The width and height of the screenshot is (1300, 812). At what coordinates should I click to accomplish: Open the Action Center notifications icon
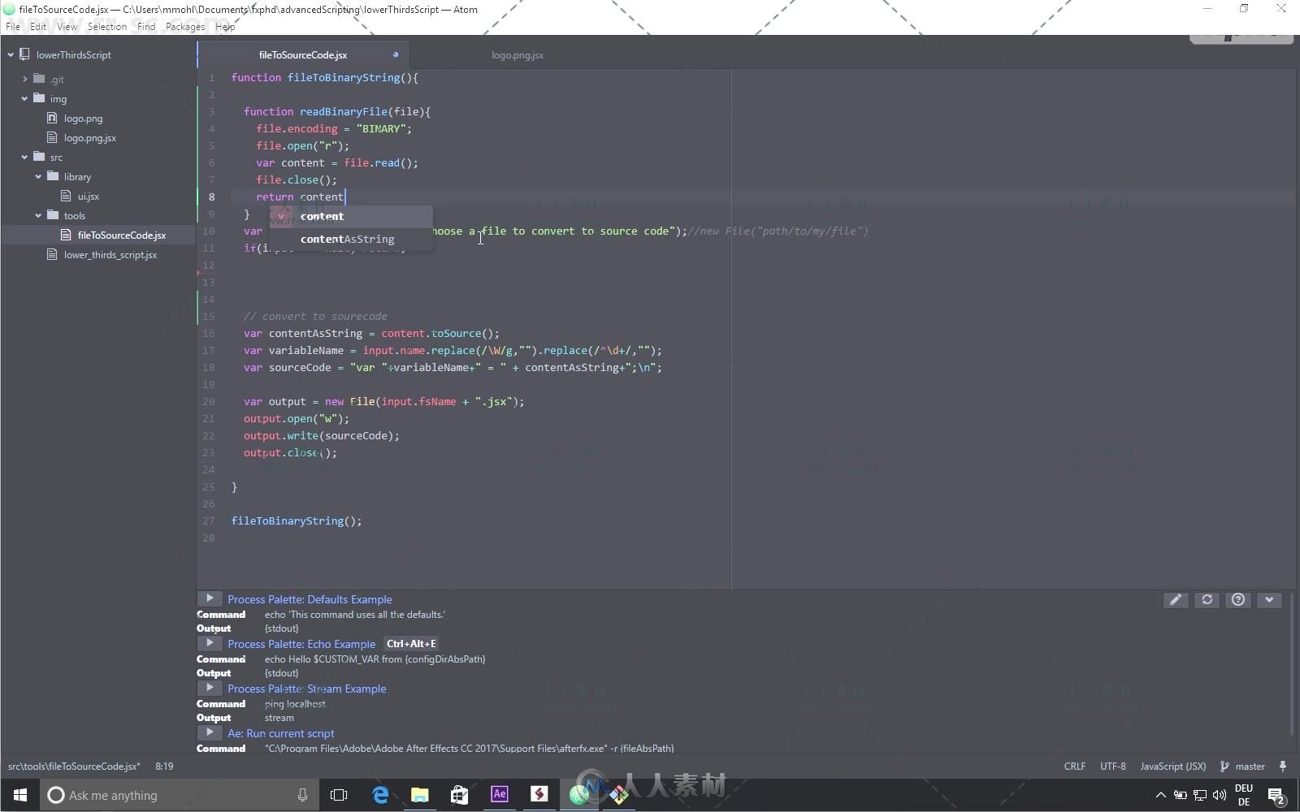(x=1276, y=795)
